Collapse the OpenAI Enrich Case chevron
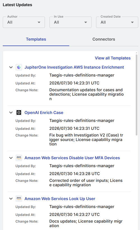Image resolution: width=140 pixels, height=230 pixels. (x=11, y=113)
